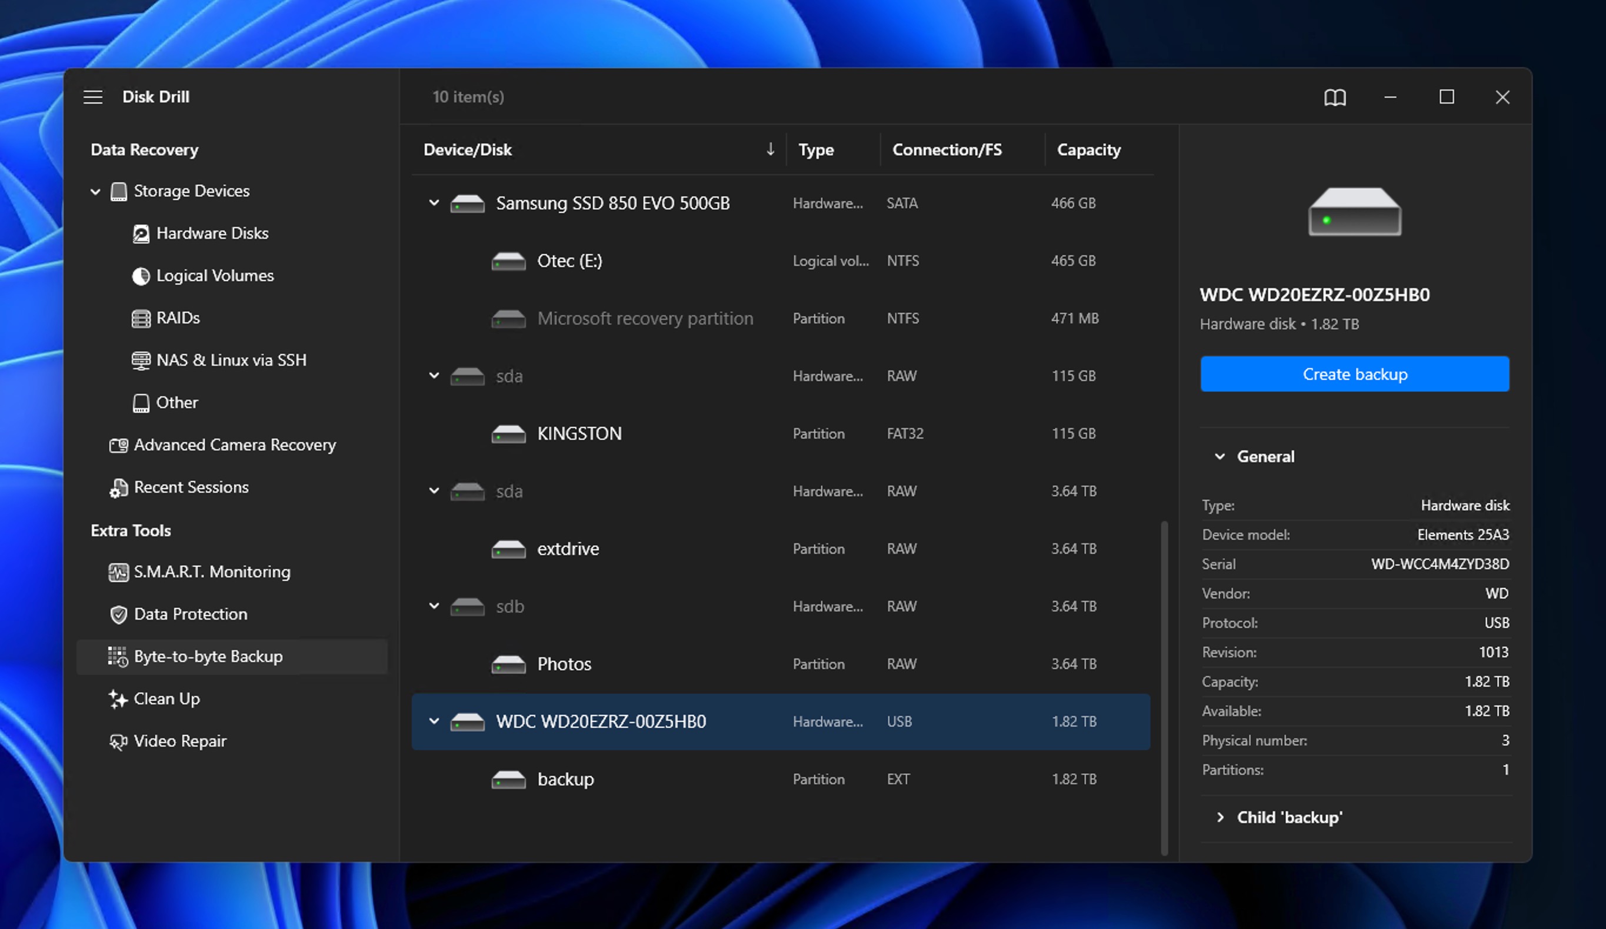1606x929 pixels.
Task: Toggle sort arrow on Device/Disk column
Action: click(770, 149)
